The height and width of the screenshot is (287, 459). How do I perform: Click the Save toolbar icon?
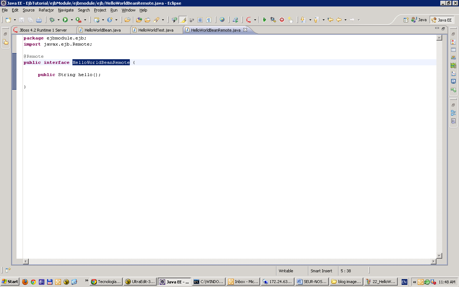(x=22, y=20)
